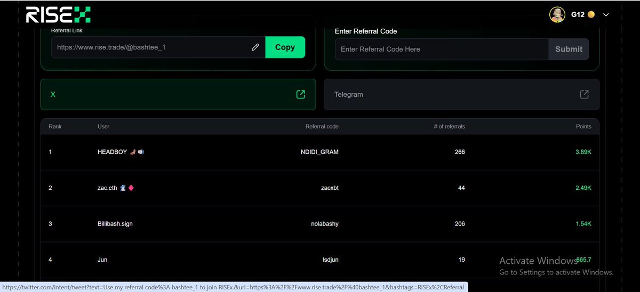Viewport: 640px width, 292px height.
Task: Click the red diamond icon beside zac.eth
Action: point(131,188)
